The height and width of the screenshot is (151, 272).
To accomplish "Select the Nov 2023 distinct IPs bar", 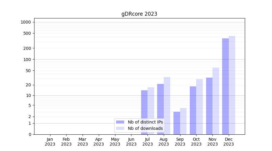I will (209, 106).
